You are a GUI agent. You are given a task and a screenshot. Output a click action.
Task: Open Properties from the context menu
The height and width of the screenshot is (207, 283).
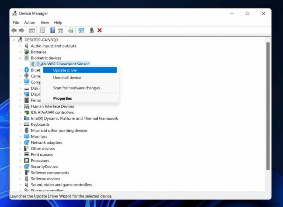pyautogui.click(x=62, y=98)
